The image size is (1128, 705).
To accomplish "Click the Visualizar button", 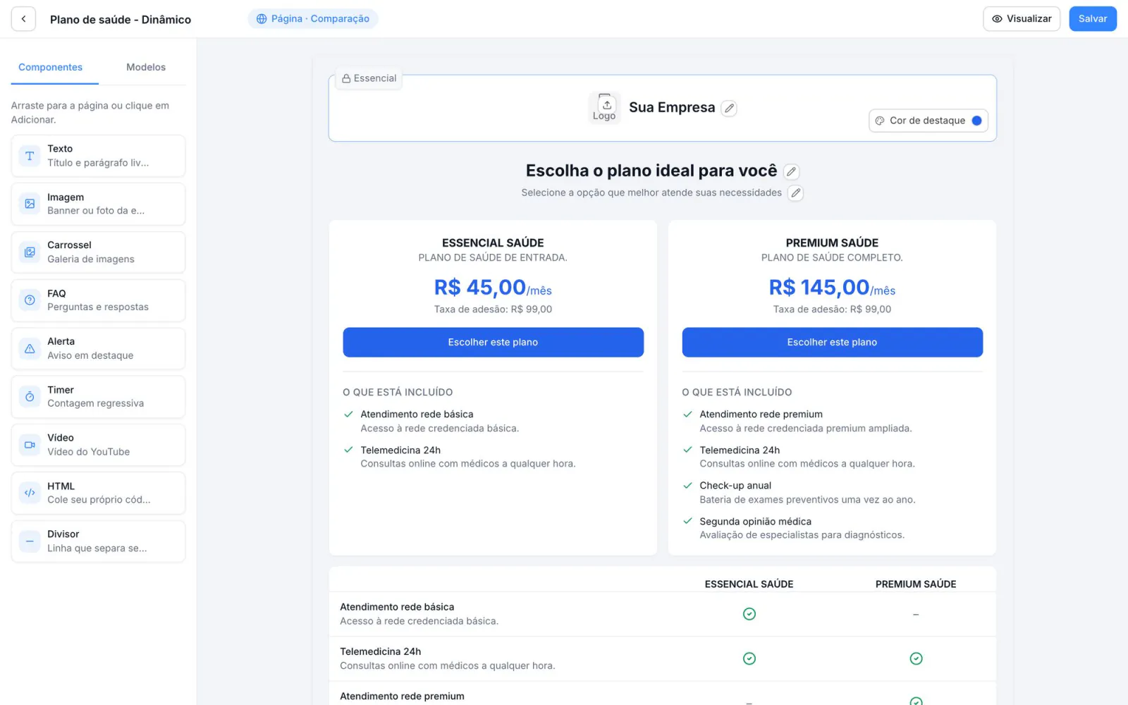I will click(1022, 19).
